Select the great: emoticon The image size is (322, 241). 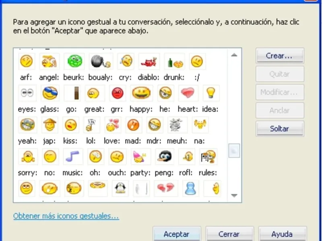(x=95, y=93)
